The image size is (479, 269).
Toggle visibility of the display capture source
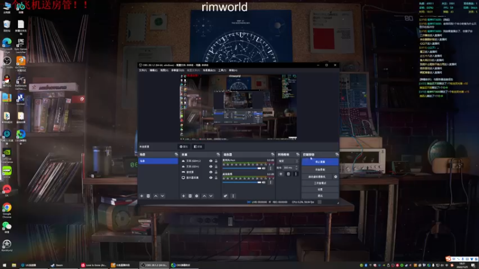(x=211, y=178)
